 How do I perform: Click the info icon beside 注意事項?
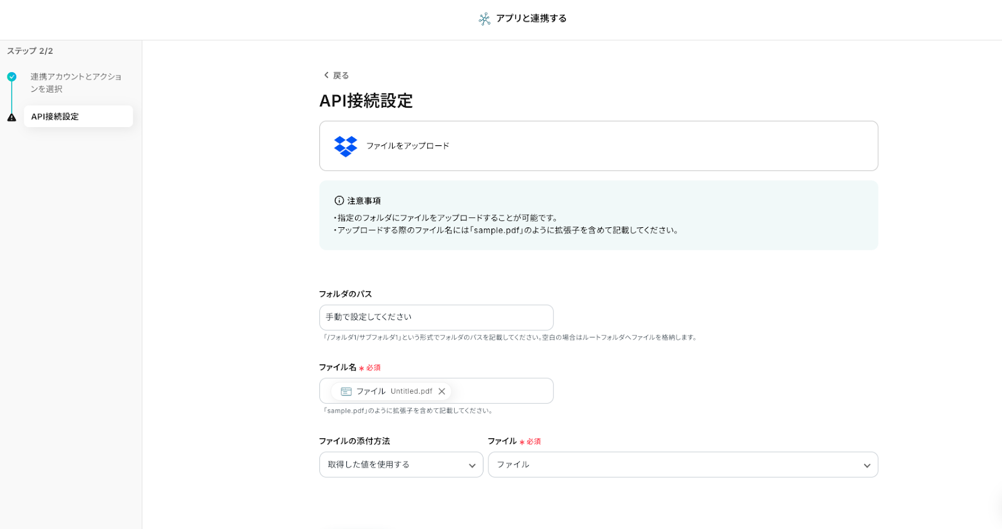pyautogui.click(x=339, y=201)
